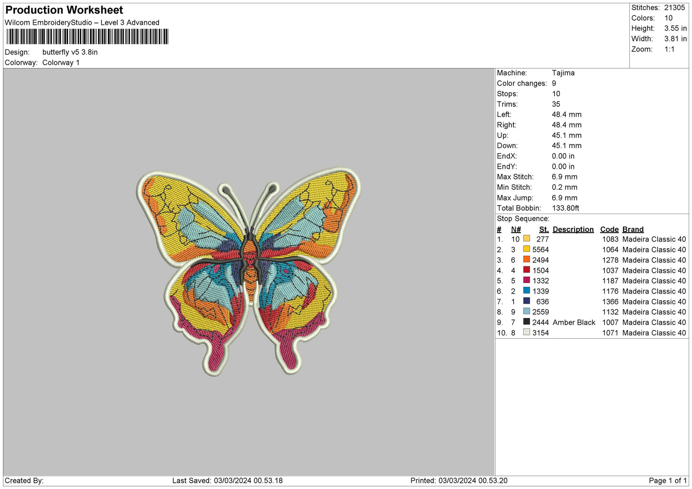Click the Total Bobbin value 133.80ft
Screen dimensions: 692x489
[x=566, y=208]
